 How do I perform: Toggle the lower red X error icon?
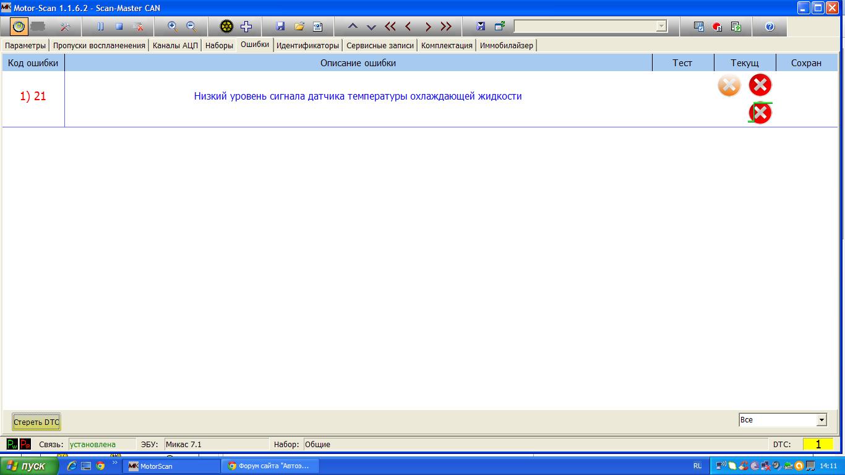click(x=760, y=113)
